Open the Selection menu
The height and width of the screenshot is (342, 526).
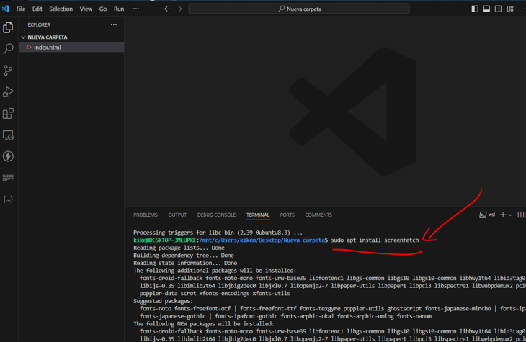tap(61, 9)
